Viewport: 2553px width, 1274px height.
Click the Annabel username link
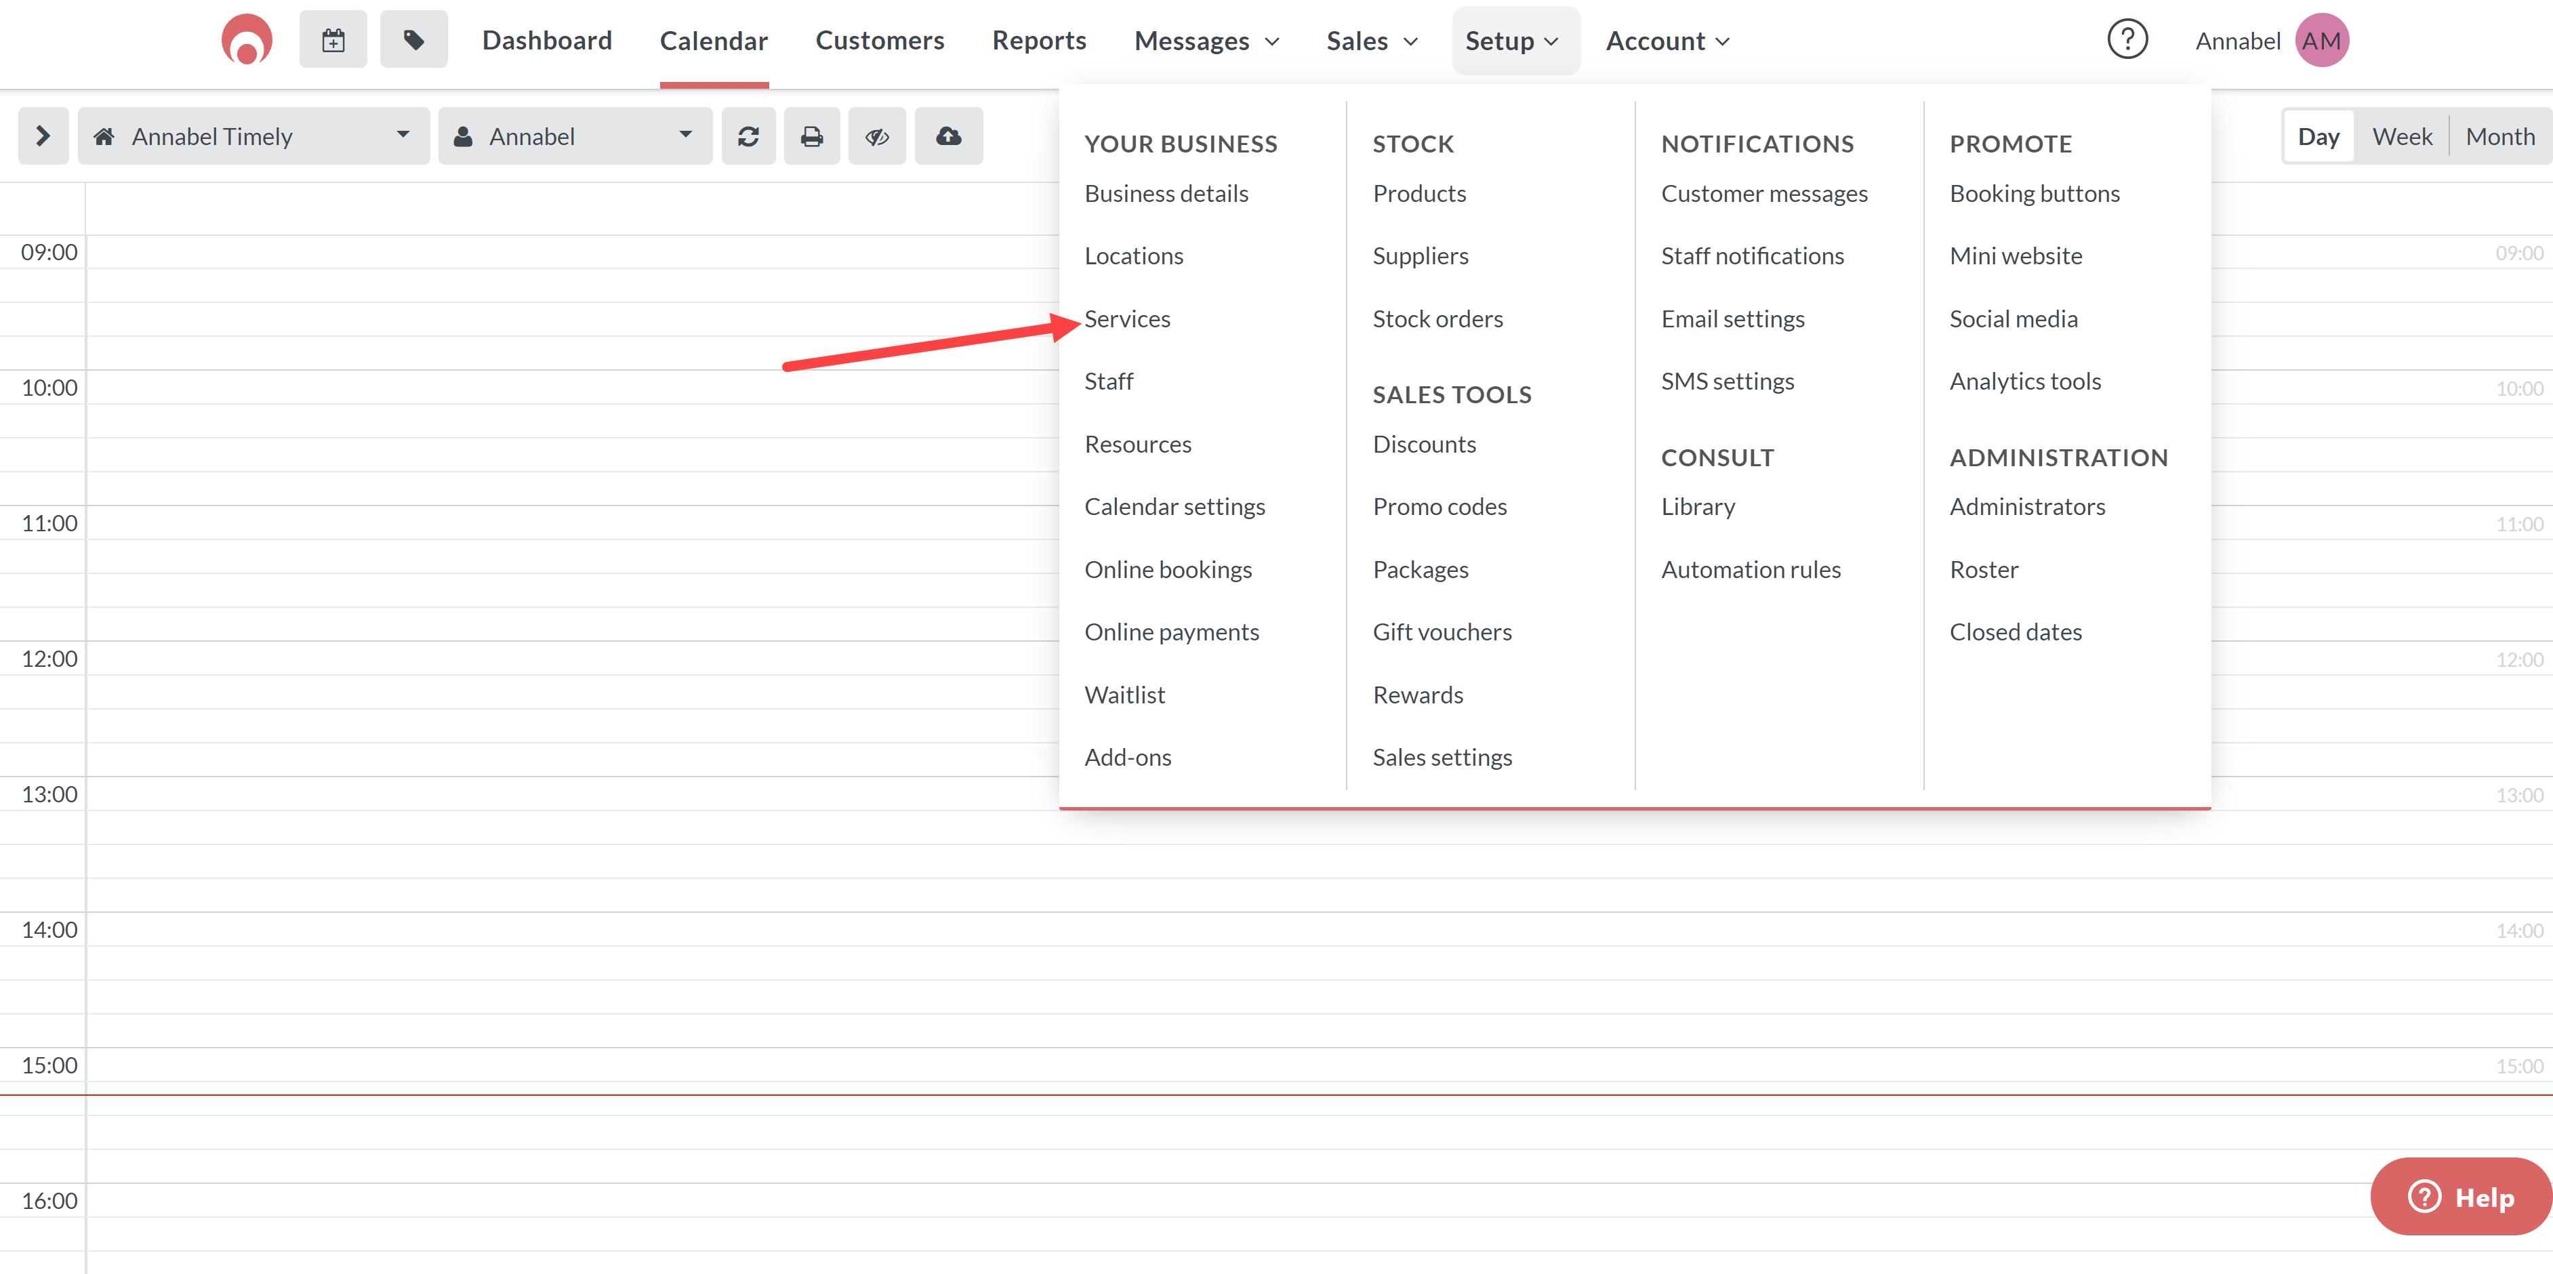pos(2238,41)
